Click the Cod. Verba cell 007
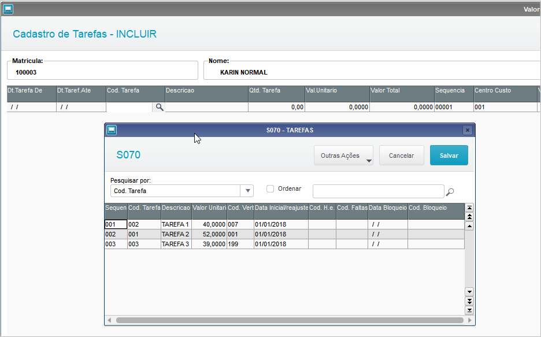This screenshot has width=541, height=337. (x=240, y=224)
